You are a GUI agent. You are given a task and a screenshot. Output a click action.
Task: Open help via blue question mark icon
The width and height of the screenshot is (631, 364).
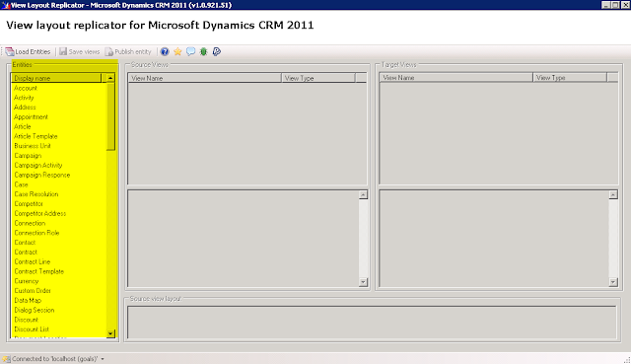click(x=165, y=51)
